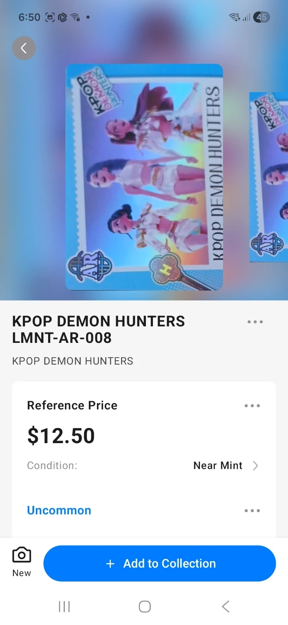The height and width of the screenshot is (625, 288).
Task: Show the next card image on right
Action: [x=269, y=177]
